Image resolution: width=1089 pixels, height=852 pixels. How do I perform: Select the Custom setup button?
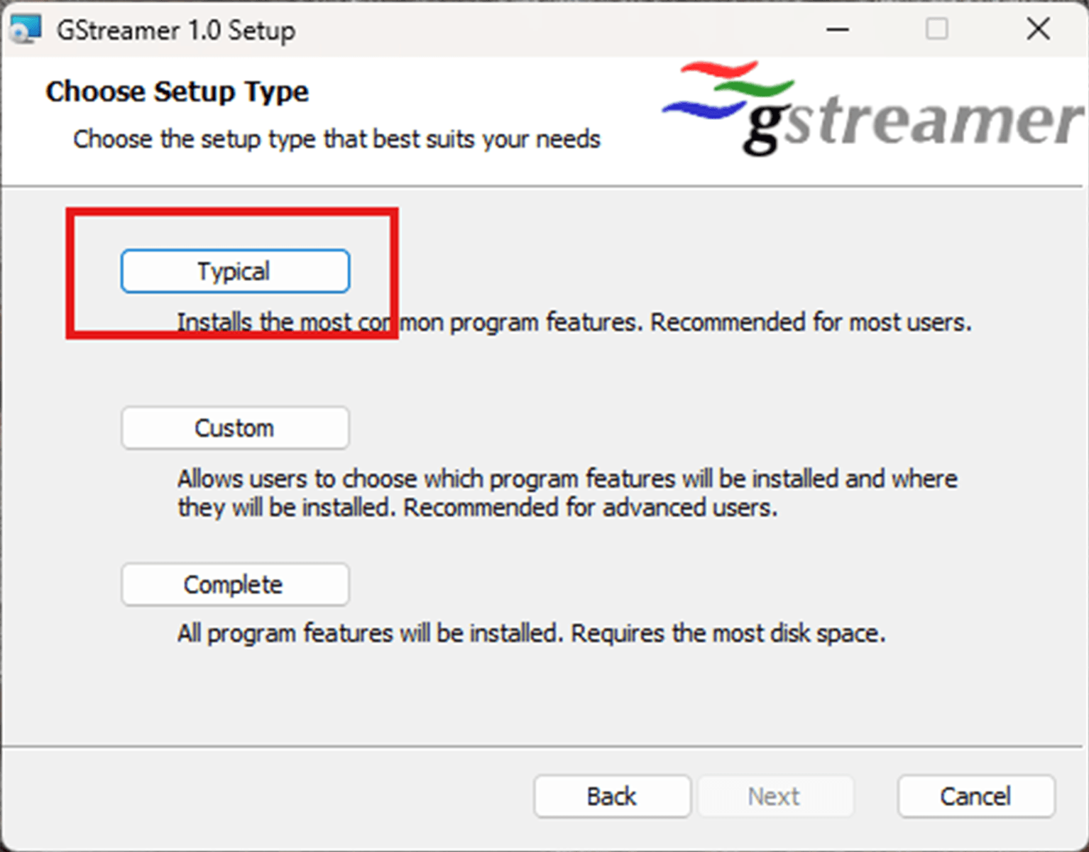pos(235,428)
